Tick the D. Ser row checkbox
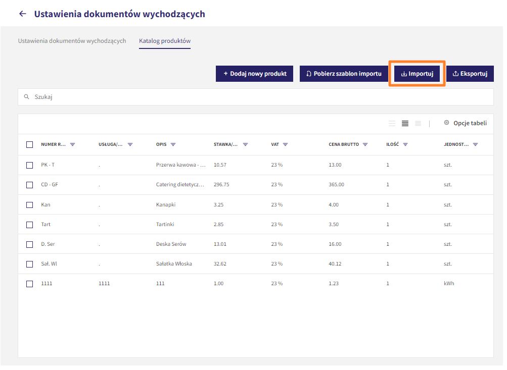The height and width of the screenshot is (370, 507). (29, 244)
